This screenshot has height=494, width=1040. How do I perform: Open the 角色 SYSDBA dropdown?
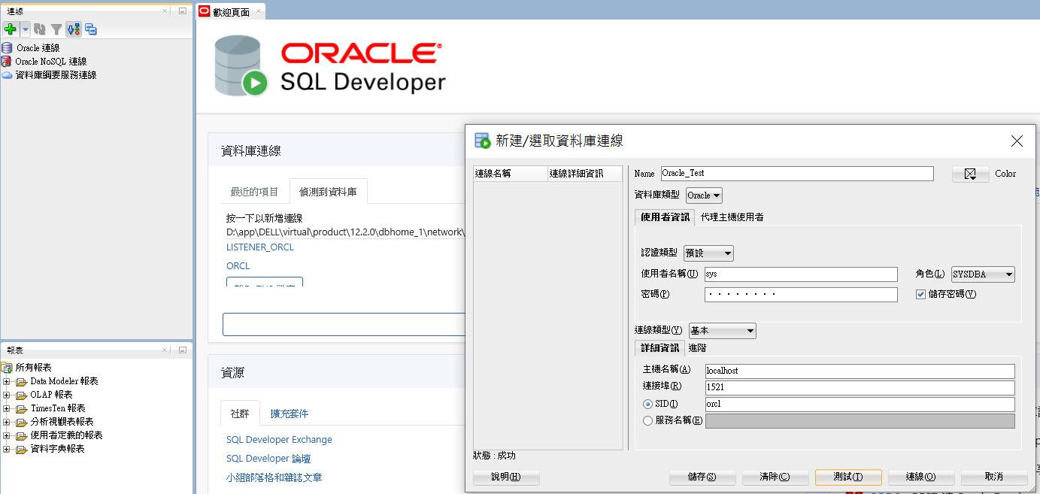tap(983, 274)
